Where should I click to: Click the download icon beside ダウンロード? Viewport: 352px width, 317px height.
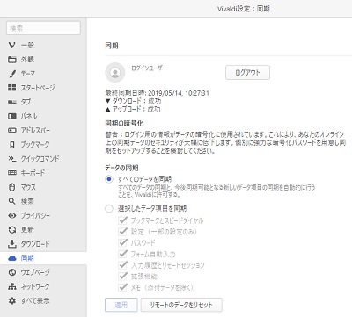coord(12,243)
